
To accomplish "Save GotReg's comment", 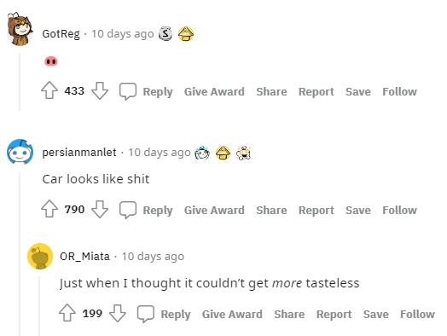I will point(358,91).
